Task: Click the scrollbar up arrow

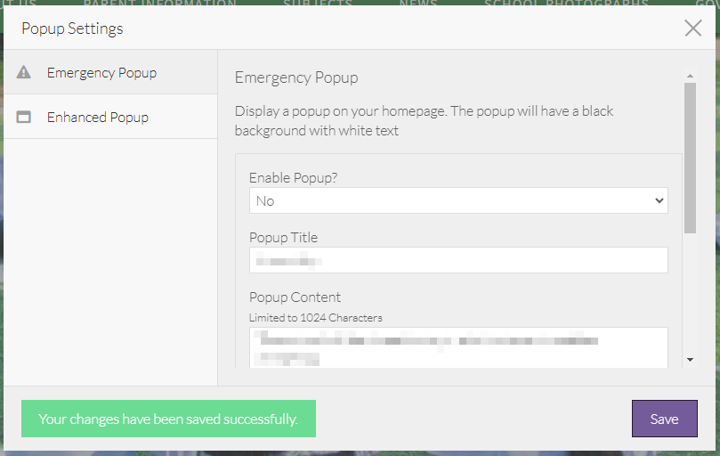Action: (x=690, y=77)
